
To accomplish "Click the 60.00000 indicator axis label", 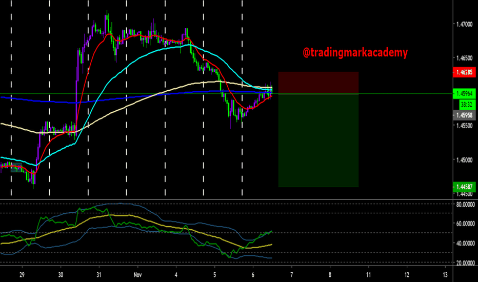I will (466, 224).
